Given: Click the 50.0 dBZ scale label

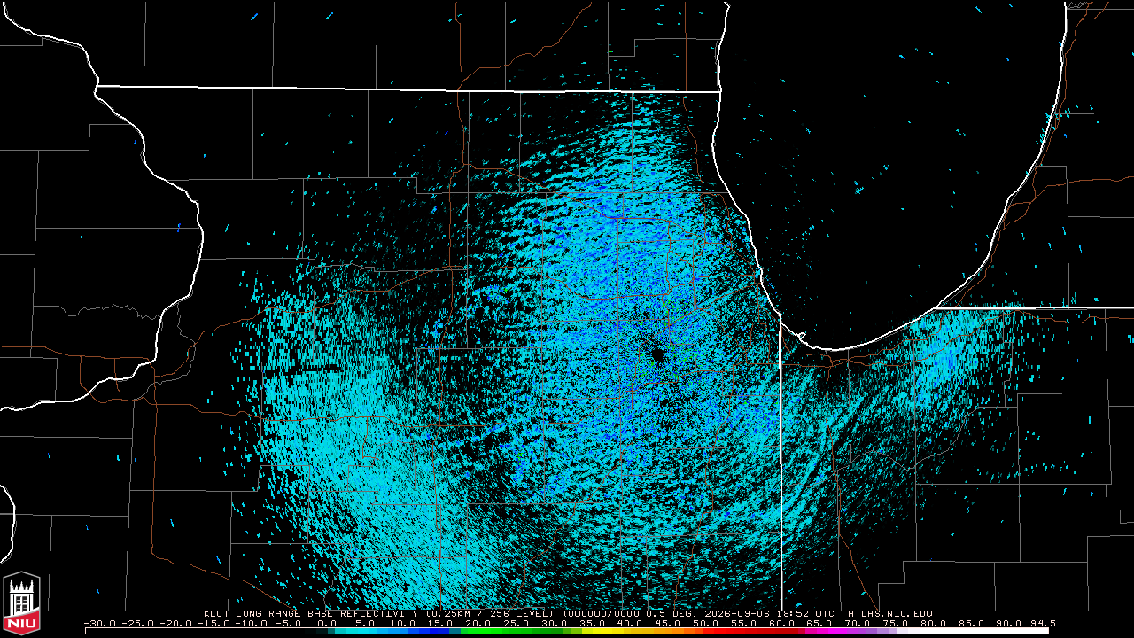Looking at the screenshot, I should (x=707, y=623).
